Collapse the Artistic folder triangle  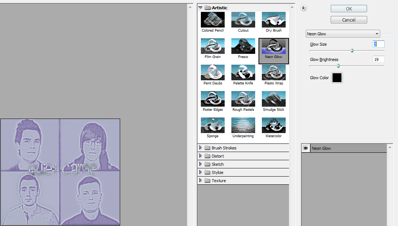click(200, 7)
